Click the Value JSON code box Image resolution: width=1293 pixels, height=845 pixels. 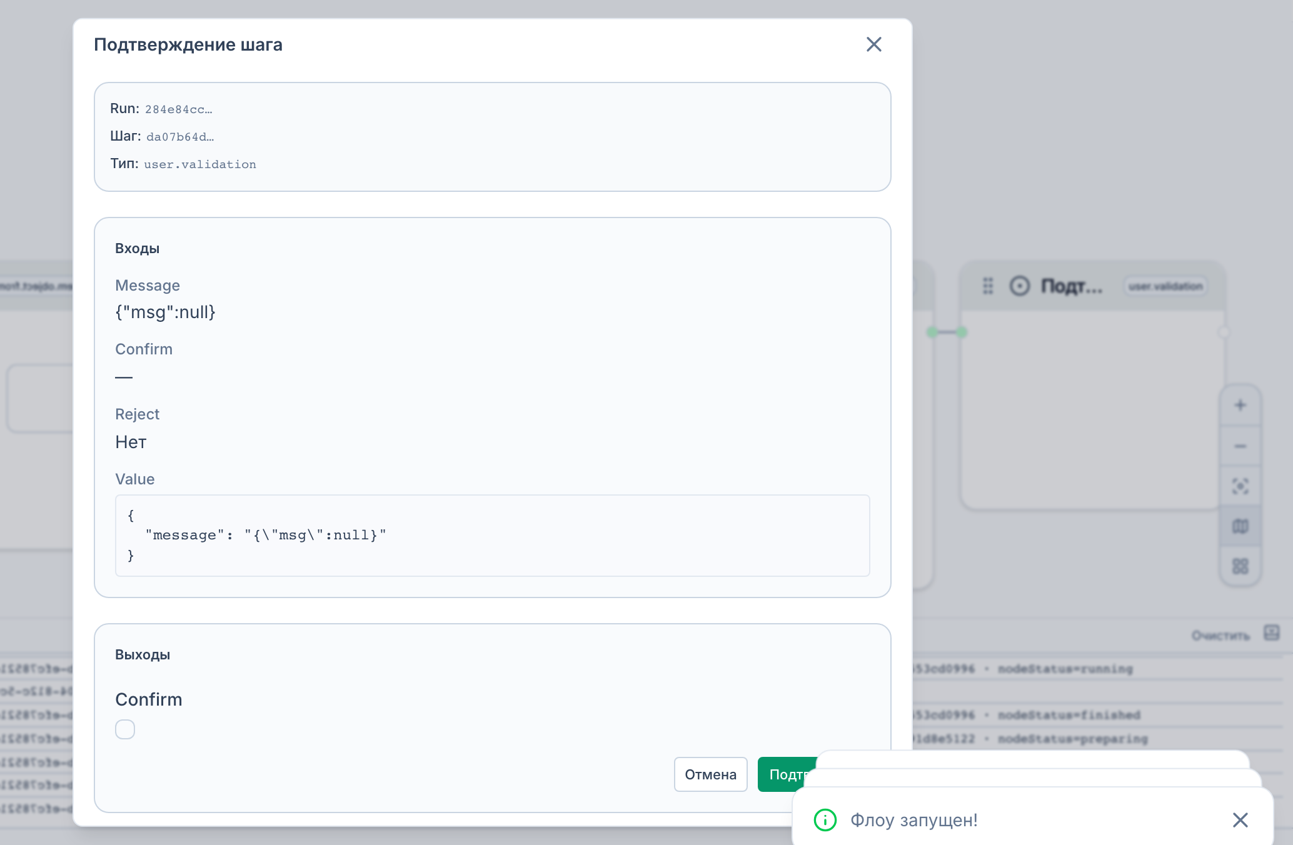tap(493, 536)
